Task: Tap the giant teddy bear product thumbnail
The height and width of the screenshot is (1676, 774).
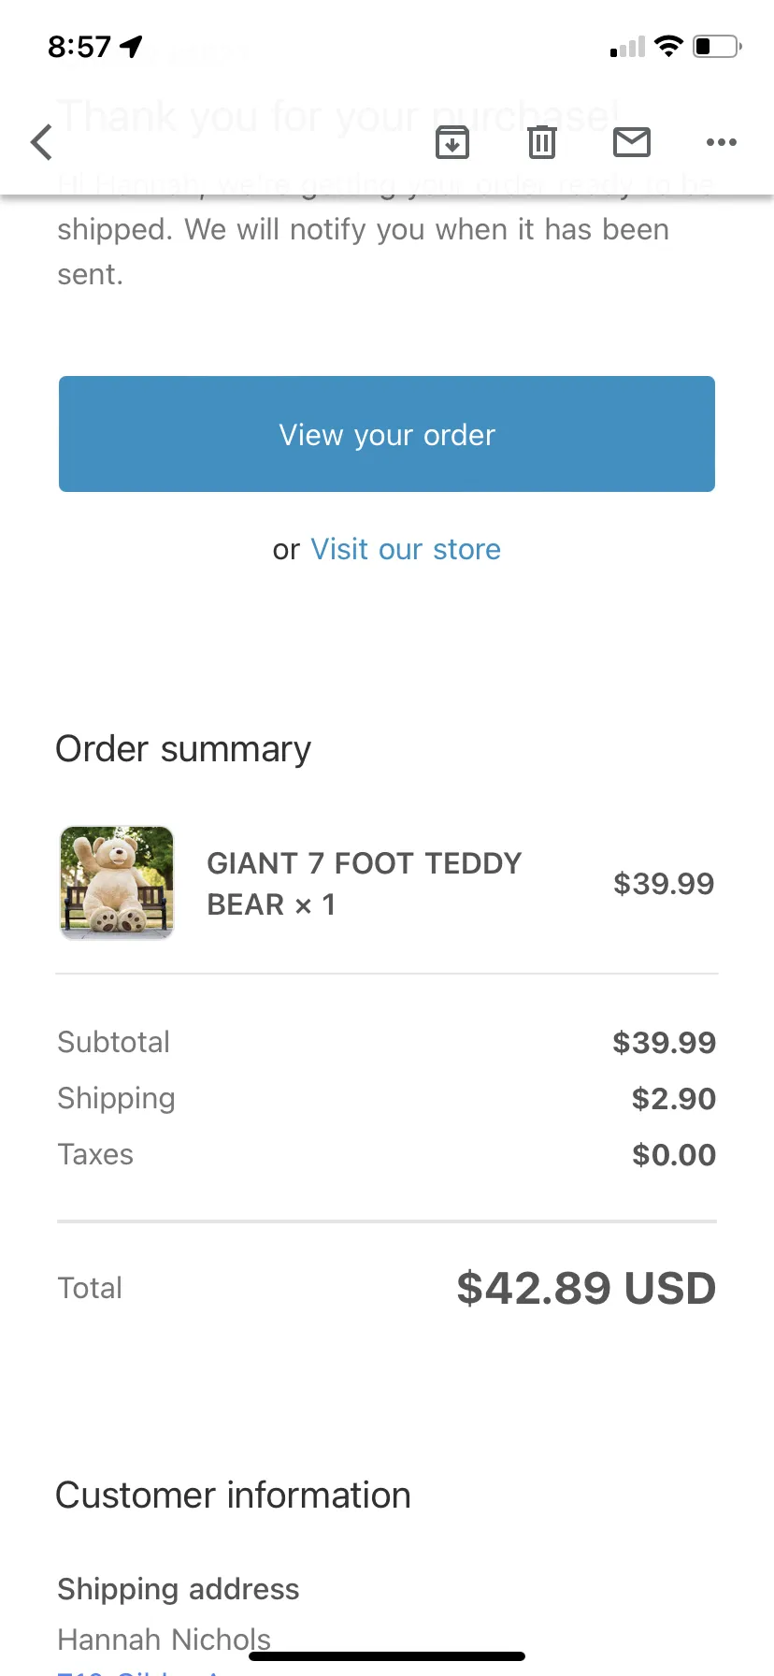Action: (x=117, y=882)
